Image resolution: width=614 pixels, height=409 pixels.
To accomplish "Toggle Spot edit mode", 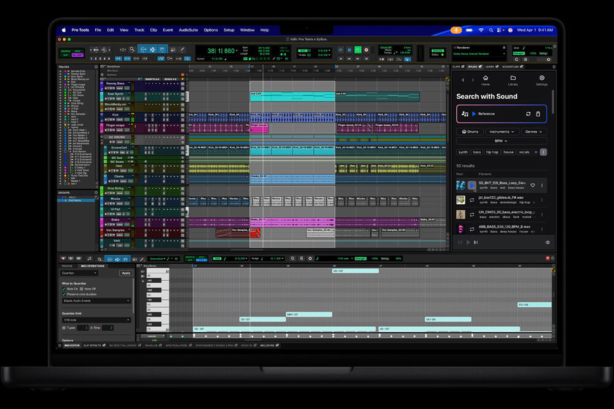I will (x=77, y=52).
